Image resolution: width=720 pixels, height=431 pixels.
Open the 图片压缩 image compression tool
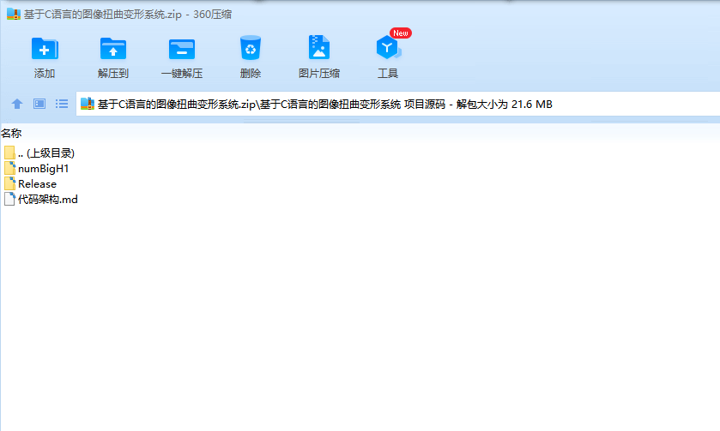pyautogui.click(x=318, y=47)
